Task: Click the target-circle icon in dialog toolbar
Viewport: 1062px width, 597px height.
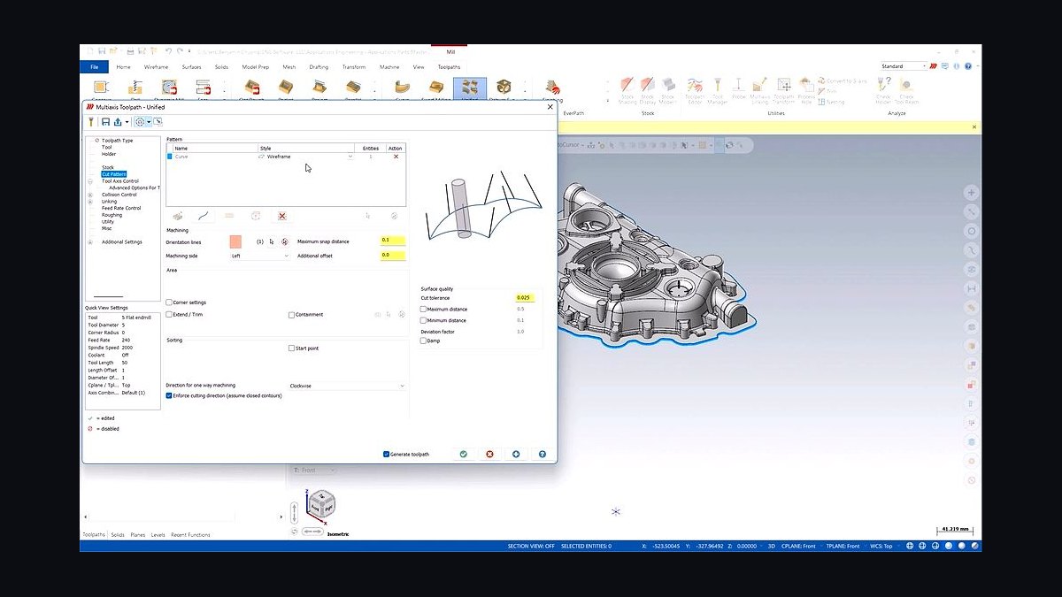Action: 140,121
